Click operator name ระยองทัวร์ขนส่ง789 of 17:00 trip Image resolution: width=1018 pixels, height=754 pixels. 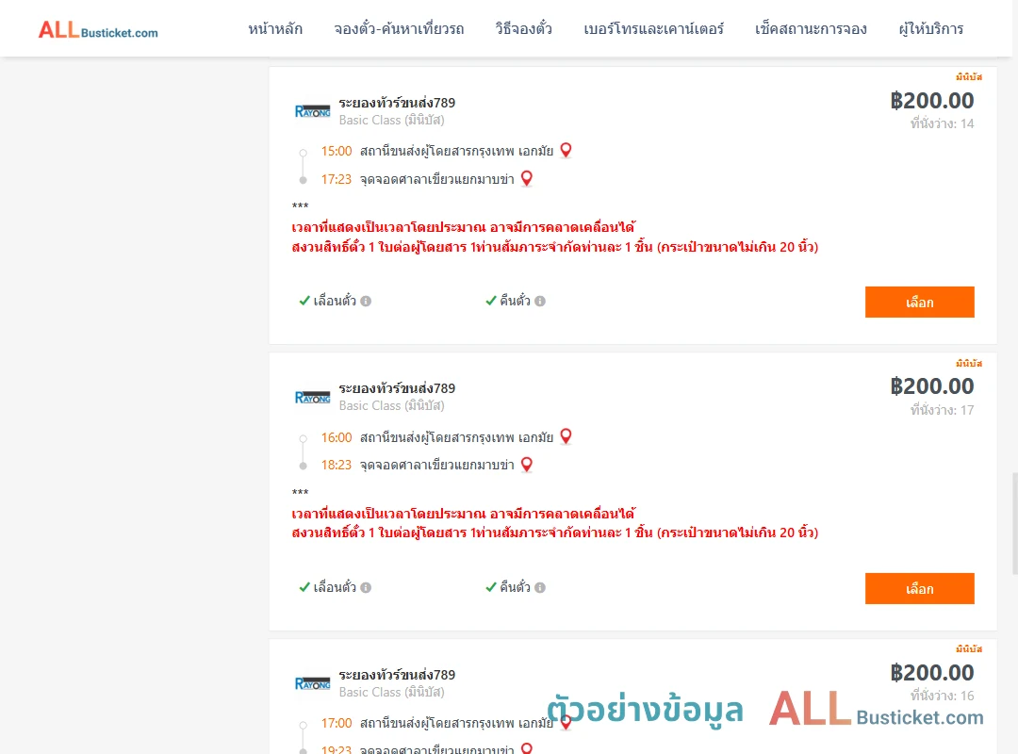coord(397,674)
